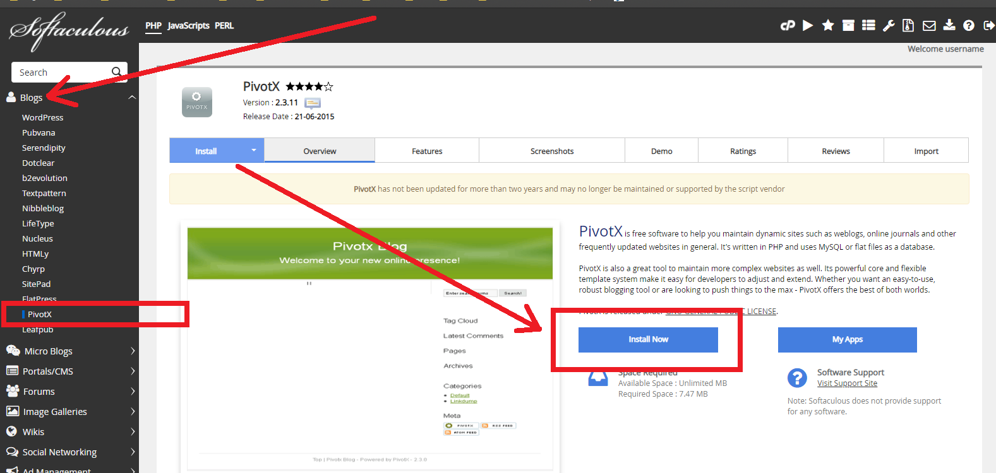
Task: Expand the Image Galleries chevron
Action: (133, 411)
